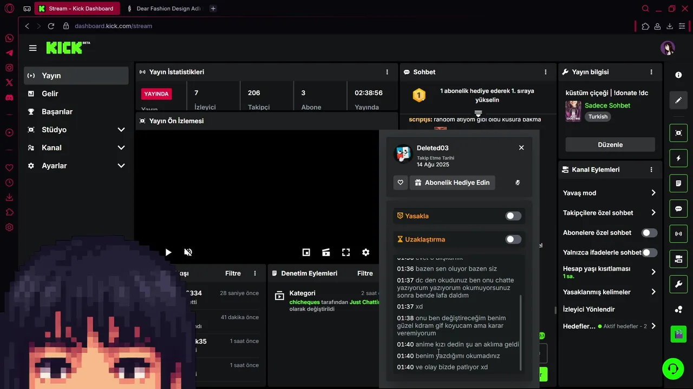Play the stream preview

click(168, 252)
